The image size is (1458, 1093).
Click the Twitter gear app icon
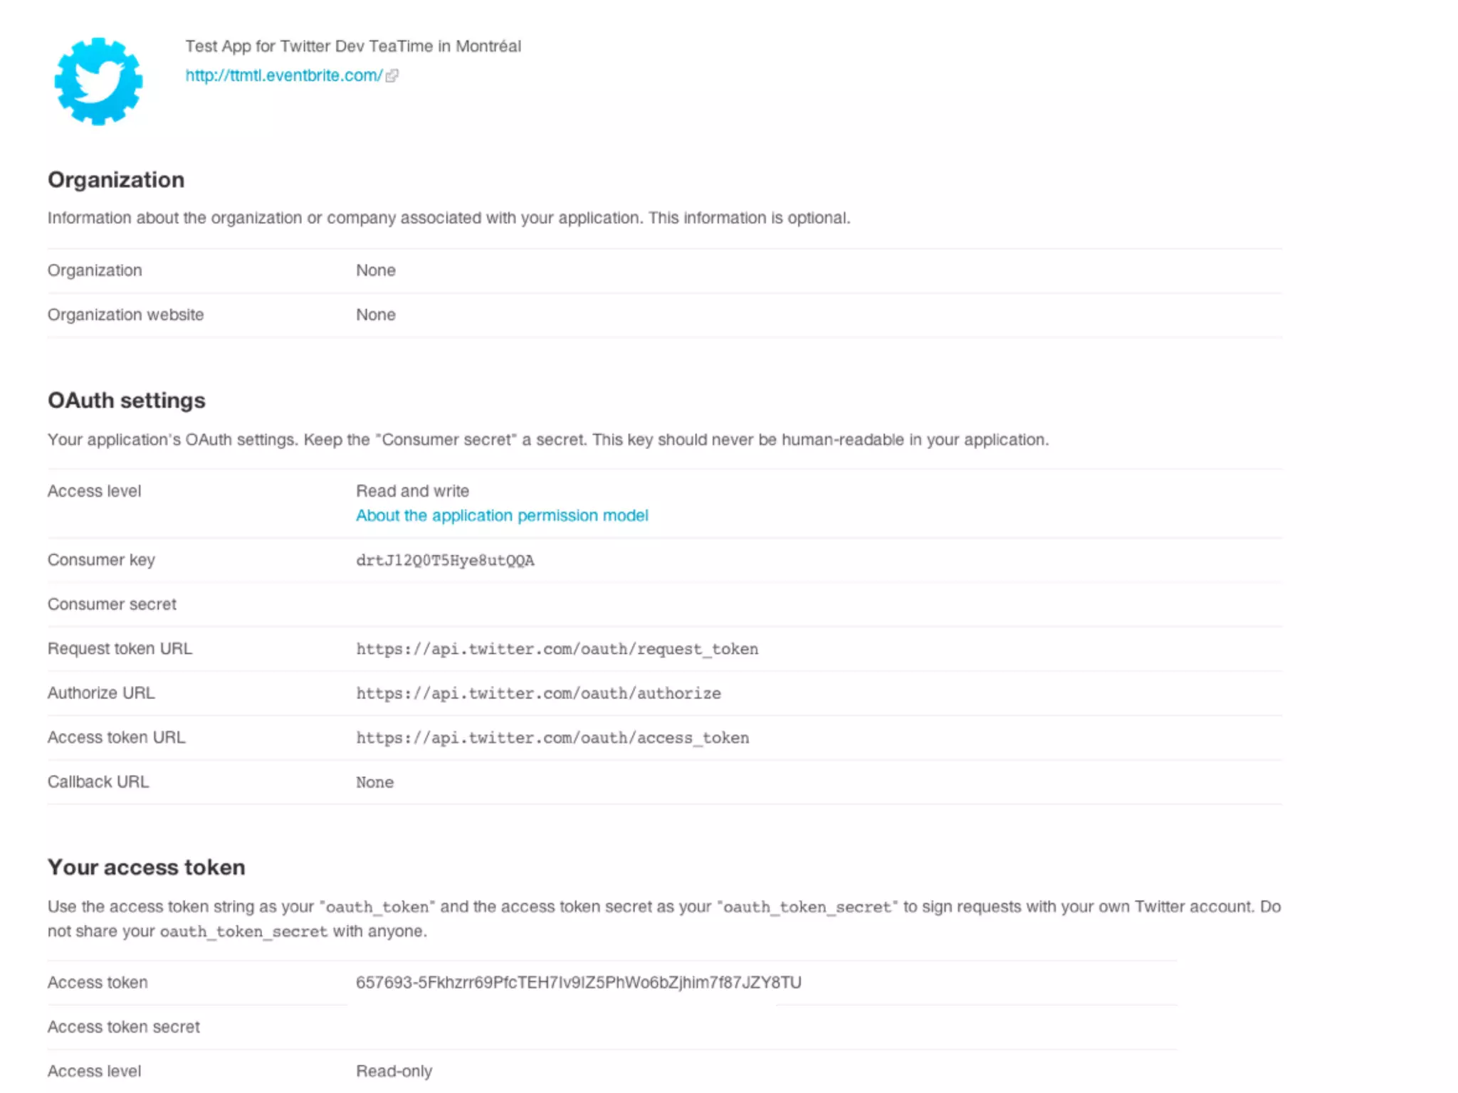click(98, 81)
